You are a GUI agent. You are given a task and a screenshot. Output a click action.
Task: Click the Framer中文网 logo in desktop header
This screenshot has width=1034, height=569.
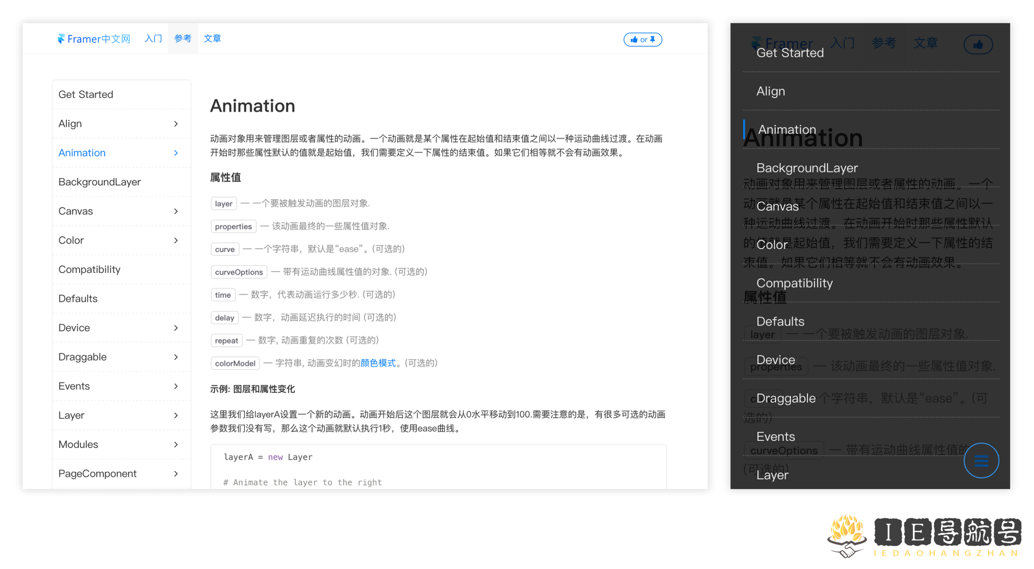pyautogui.click(x=94, y=39)
